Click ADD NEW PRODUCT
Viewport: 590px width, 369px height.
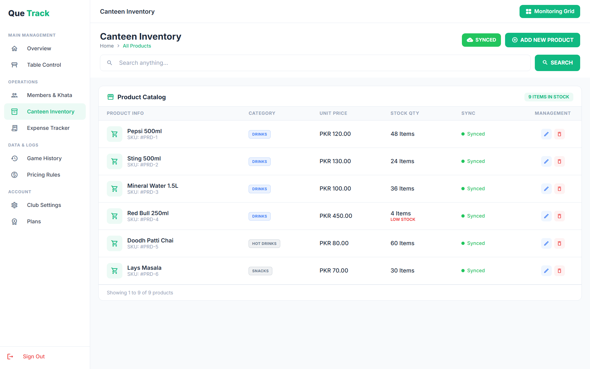point(542,40)
